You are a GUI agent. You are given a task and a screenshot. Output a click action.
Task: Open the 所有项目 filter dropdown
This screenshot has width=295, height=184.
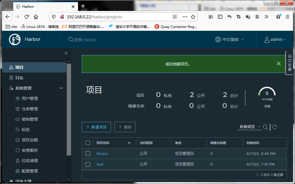[250, 127]
